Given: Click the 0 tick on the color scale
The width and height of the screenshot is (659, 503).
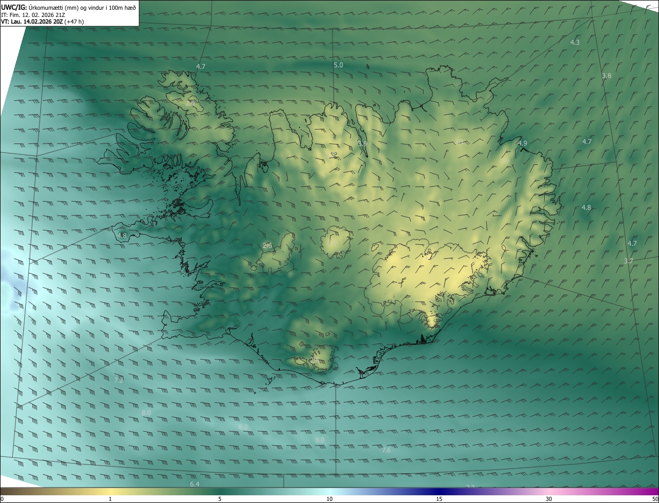Looking at the screenshot, I should tap(2, 499).
